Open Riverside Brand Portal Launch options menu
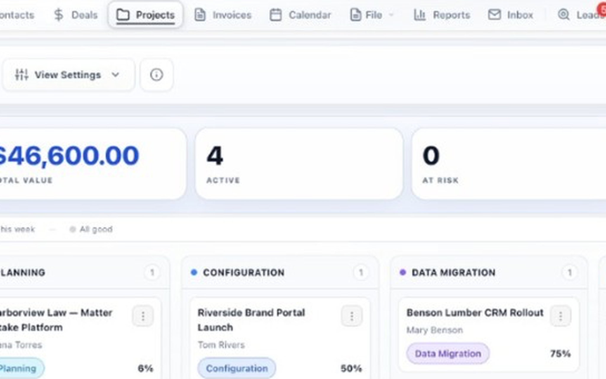Image resolution: width=606 pixels, height=379 pixels. 352,316
